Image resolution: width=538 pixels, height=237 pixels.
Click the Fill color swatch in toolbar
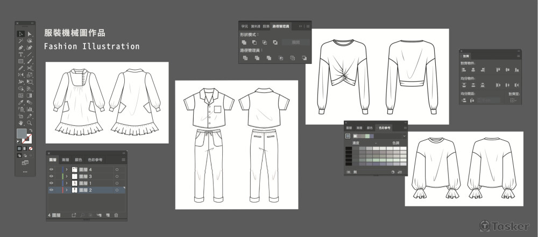22,133
